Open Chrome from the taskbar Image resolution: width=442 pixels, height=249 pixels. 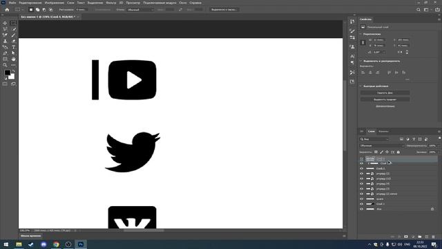coord(56,244)
